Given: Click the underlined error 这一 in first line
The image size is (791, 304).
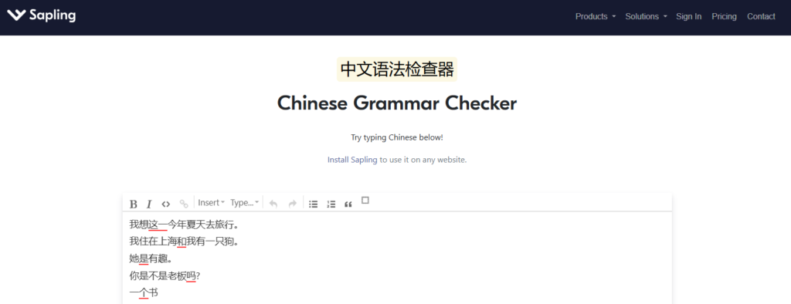Looking at the screenshot, I should pos(158,224).
